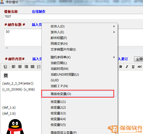Viewport: 143px width, 134px height.
Task: Toggle bold formatting (B)
Action: (120, 67)
